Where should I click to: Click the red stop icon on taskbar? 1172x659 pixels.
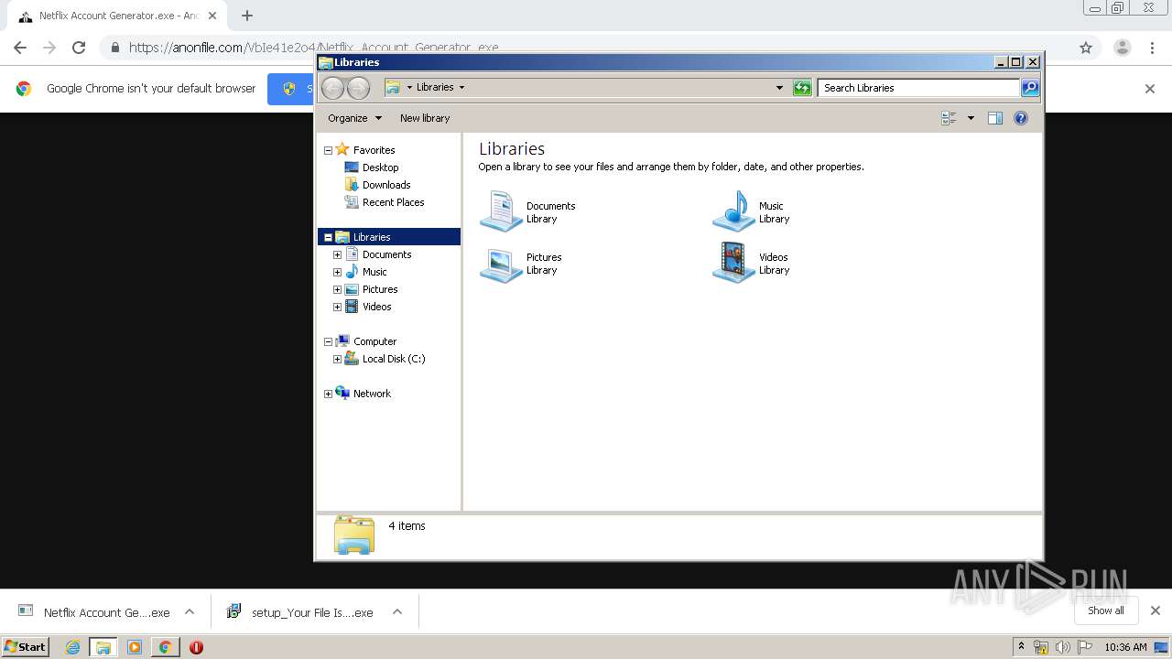tap(196, 647)
